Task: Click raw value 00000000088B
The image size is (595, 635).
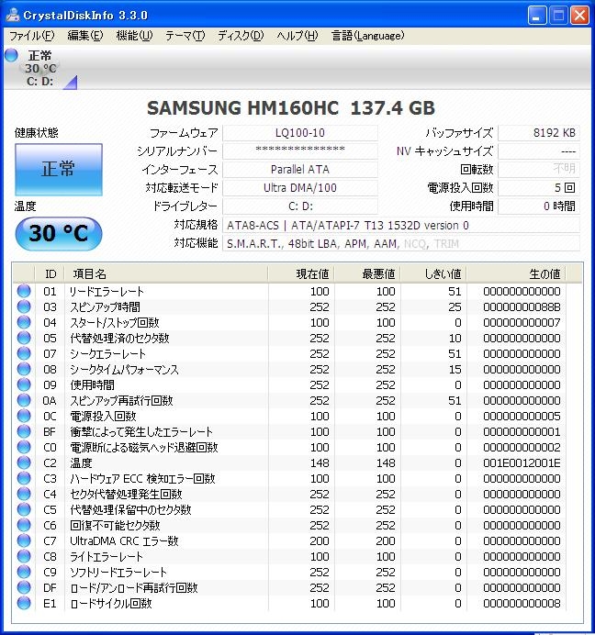Action: coord(522,307)
